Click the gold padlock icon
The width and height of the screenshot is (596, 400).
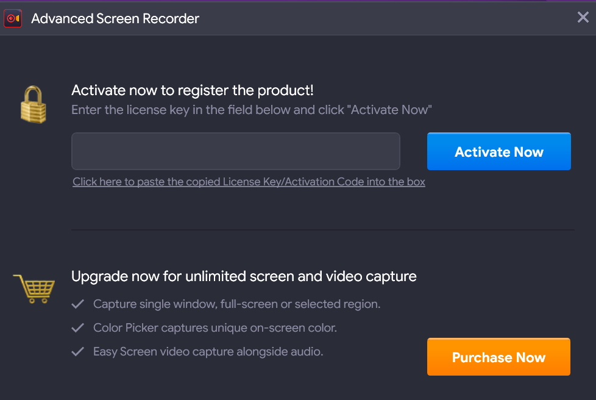tap(33, 104)
